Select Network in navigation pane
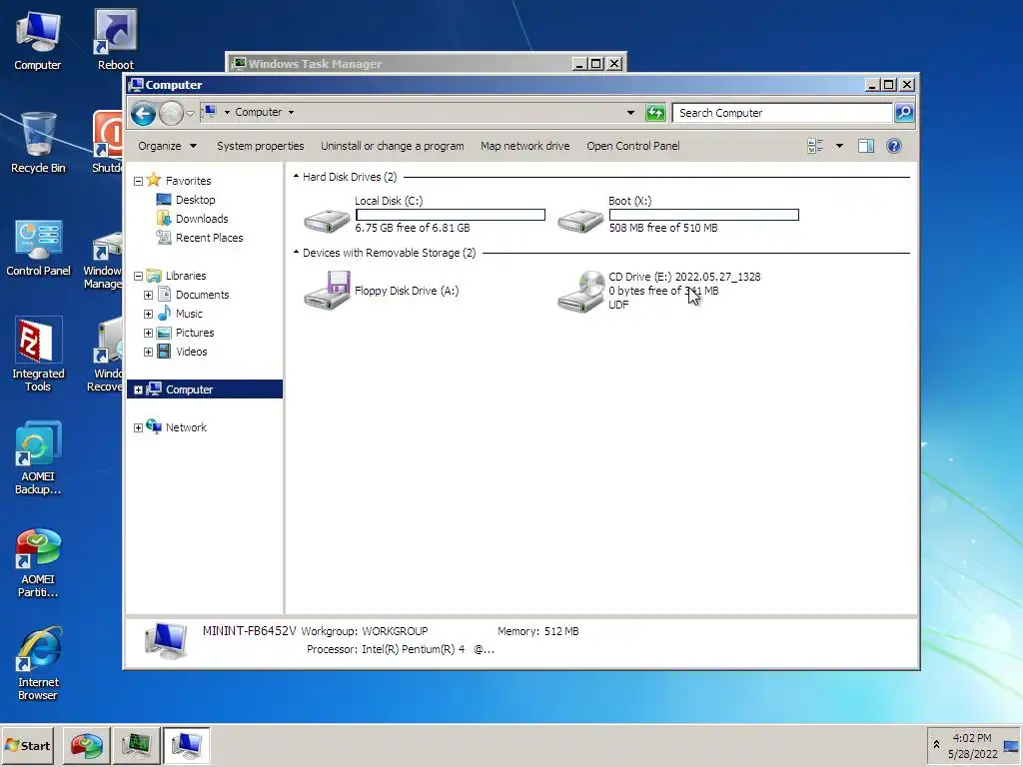This screenshot has width=1023, height=767. click(177, 427)
